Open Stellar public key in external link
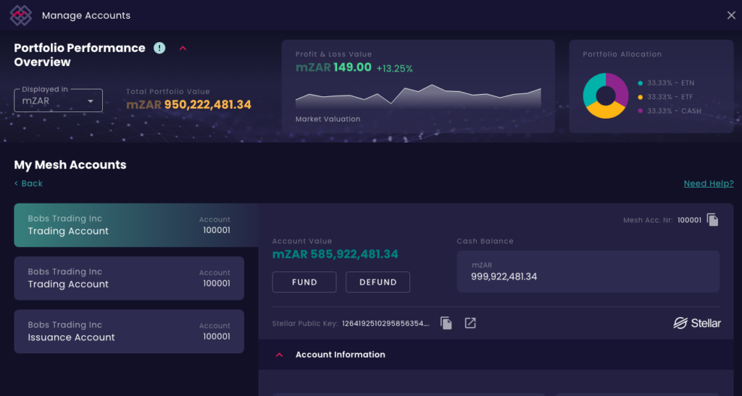Viewport: 742px width, 396px height. click(x=470, y=323)
